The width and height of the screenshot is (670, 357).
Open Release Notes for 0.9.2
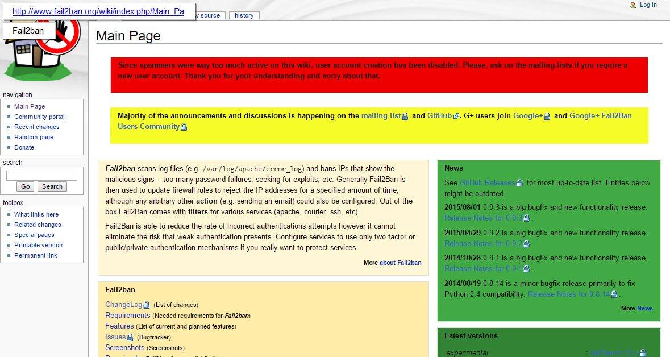point(484,244)
